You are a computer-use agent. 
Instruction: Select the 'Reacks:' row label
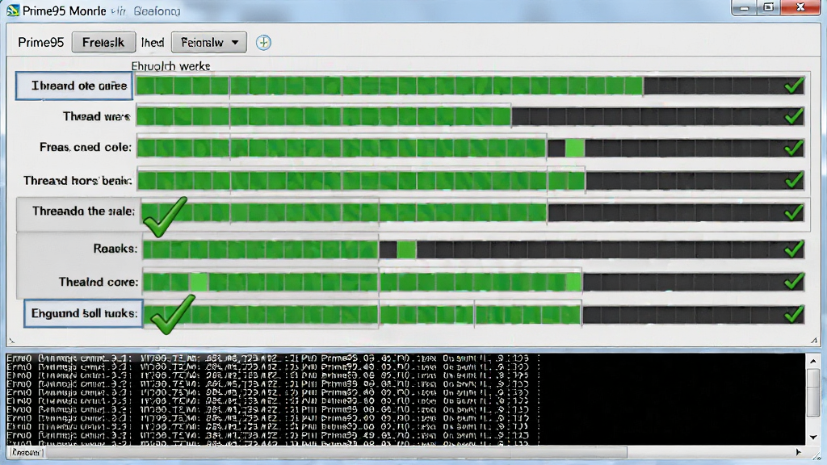[115, 249]
